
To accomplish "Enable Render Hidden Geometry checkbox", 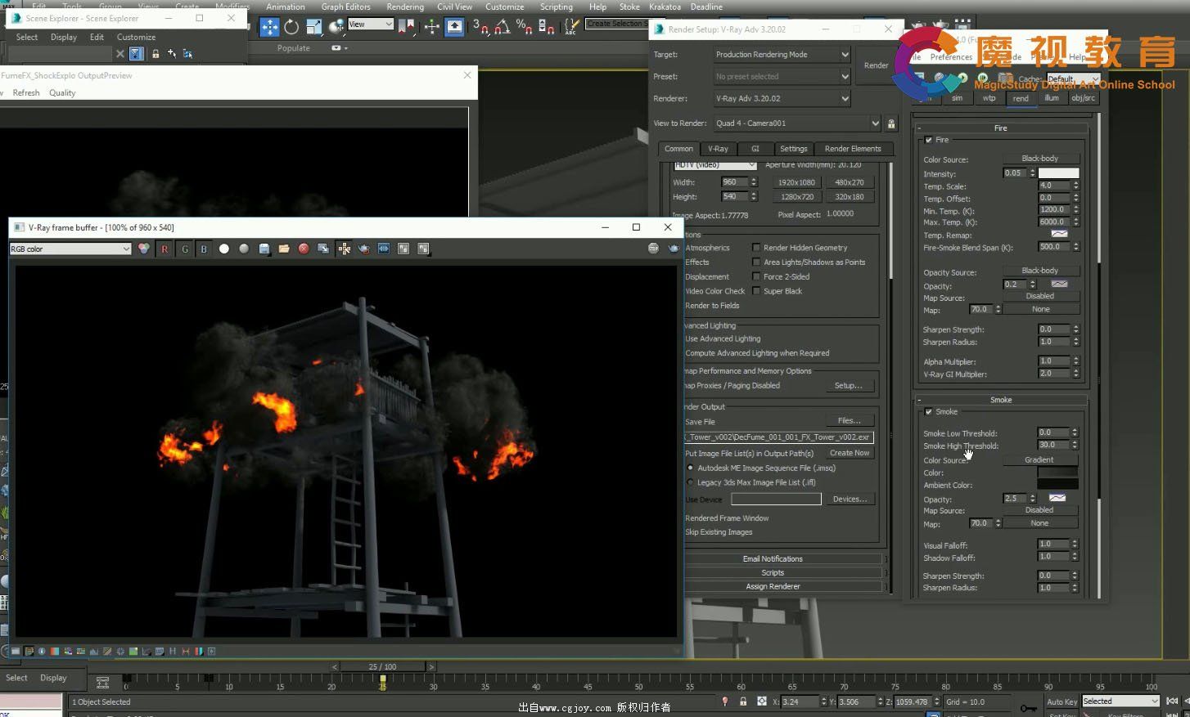I will 756,248.
